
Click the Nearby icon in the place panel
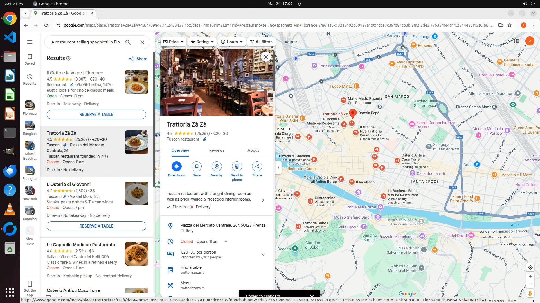pos(217,166)
